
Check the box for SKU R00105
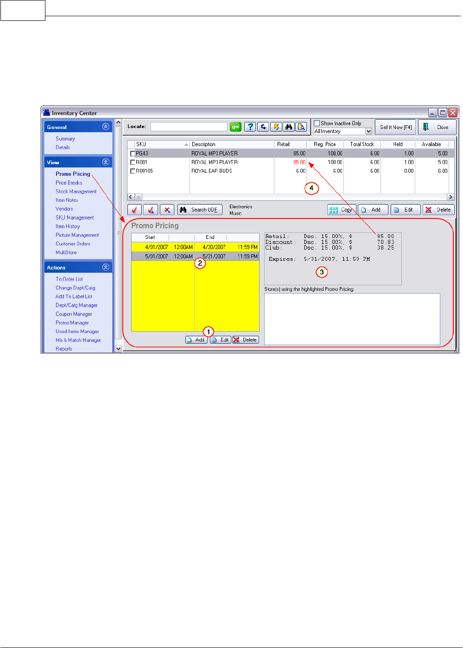(133, 171)
